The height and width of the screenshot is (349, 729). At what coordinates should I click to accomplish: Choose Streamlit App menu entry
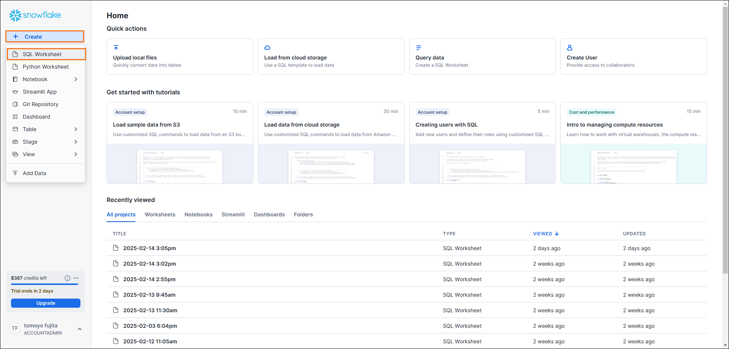tap(46, 92)
